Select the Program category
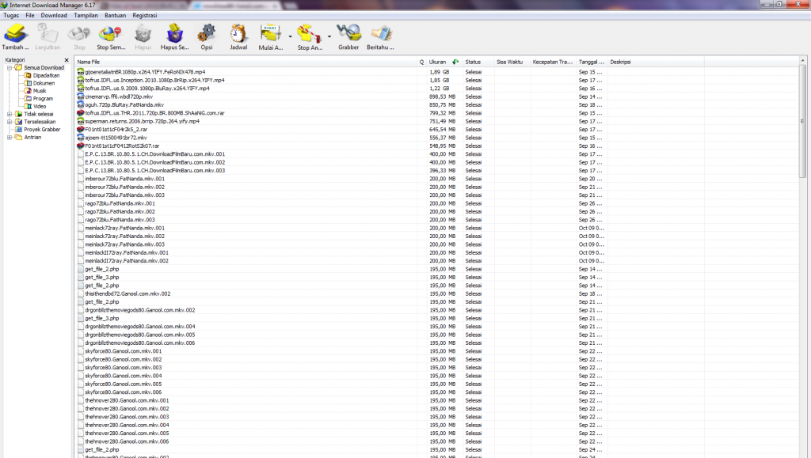 pyautogui.click(x=43, y=99)
